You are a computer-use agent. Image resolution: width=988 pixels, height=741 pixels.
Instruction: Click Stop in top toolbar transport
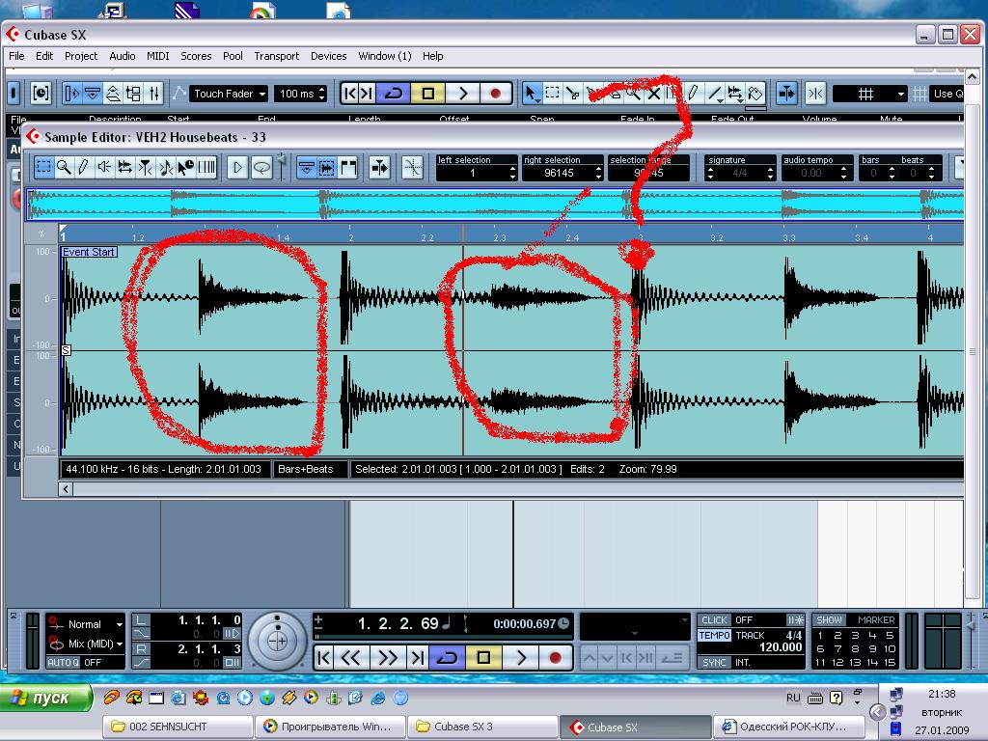click(x=427, y=94)
